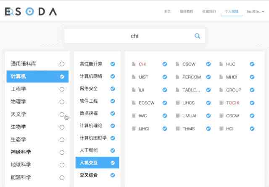Viewport: 269px width, 187px height.
Task: Click the document icon beside UIST
Action: click(x=134, y=77)
